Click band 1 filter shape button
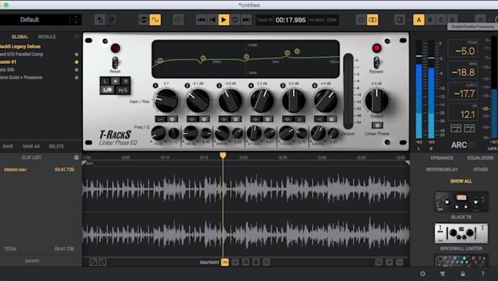 click(160, 119)
